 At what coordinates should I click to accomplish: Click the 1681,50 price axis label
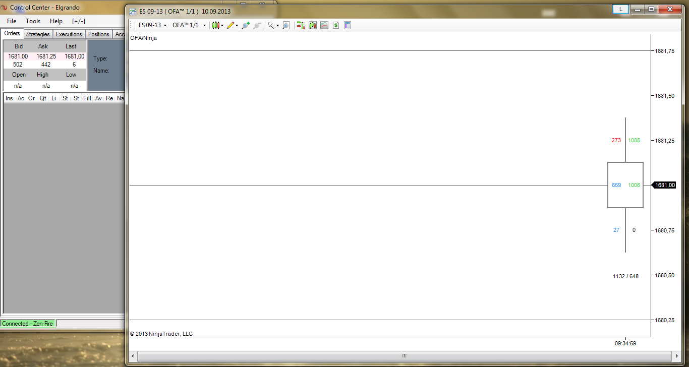(665, 96)
